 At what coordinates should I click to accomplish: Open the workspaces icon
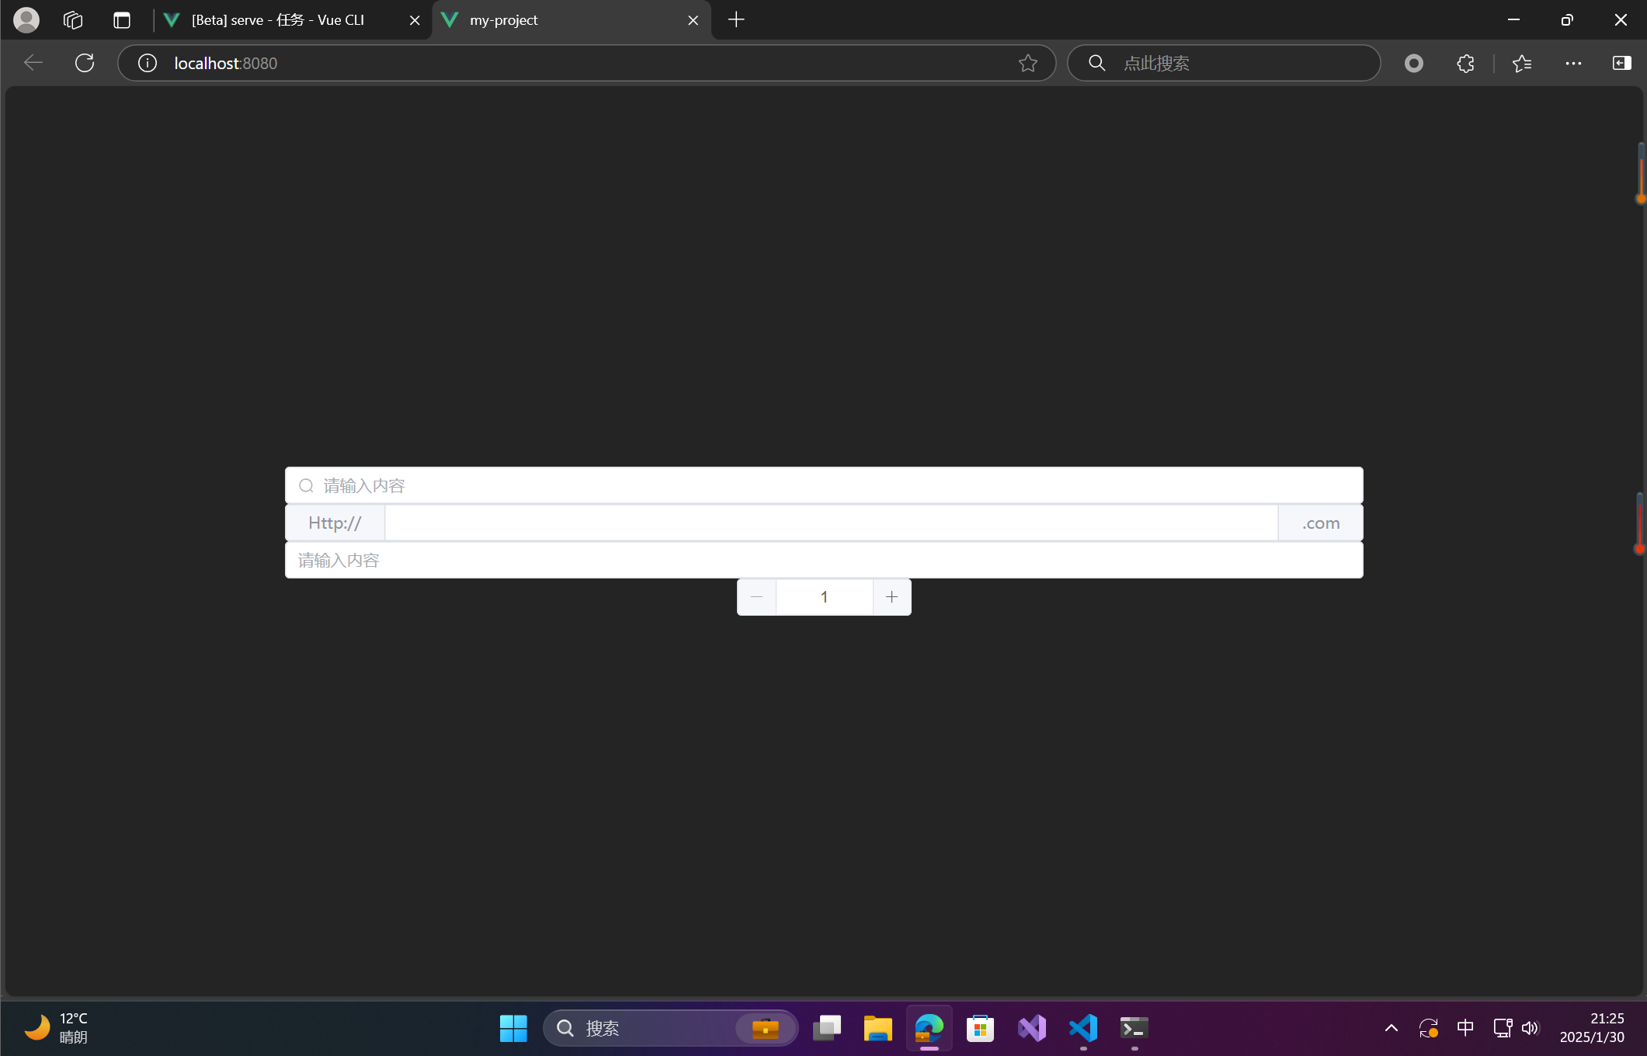73,20
